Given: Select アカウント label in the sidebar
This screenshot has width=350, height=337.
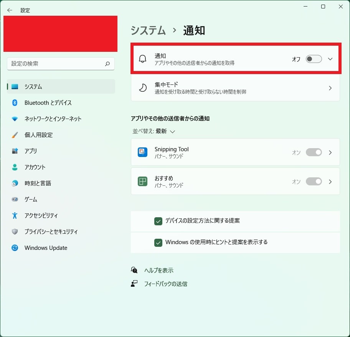Looking at the screenshot, I should point(35,167).
